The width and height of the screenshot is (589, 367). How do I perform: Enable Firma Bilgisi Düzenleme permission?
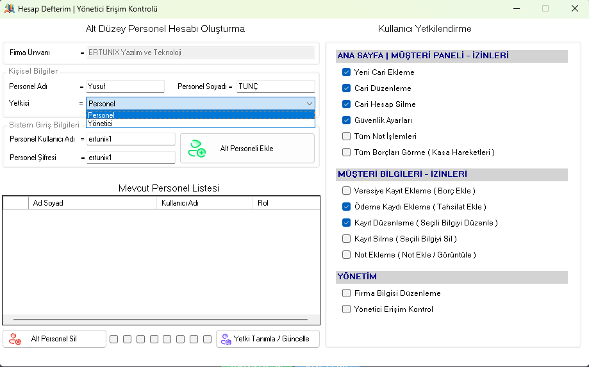(x=346, y=293)
